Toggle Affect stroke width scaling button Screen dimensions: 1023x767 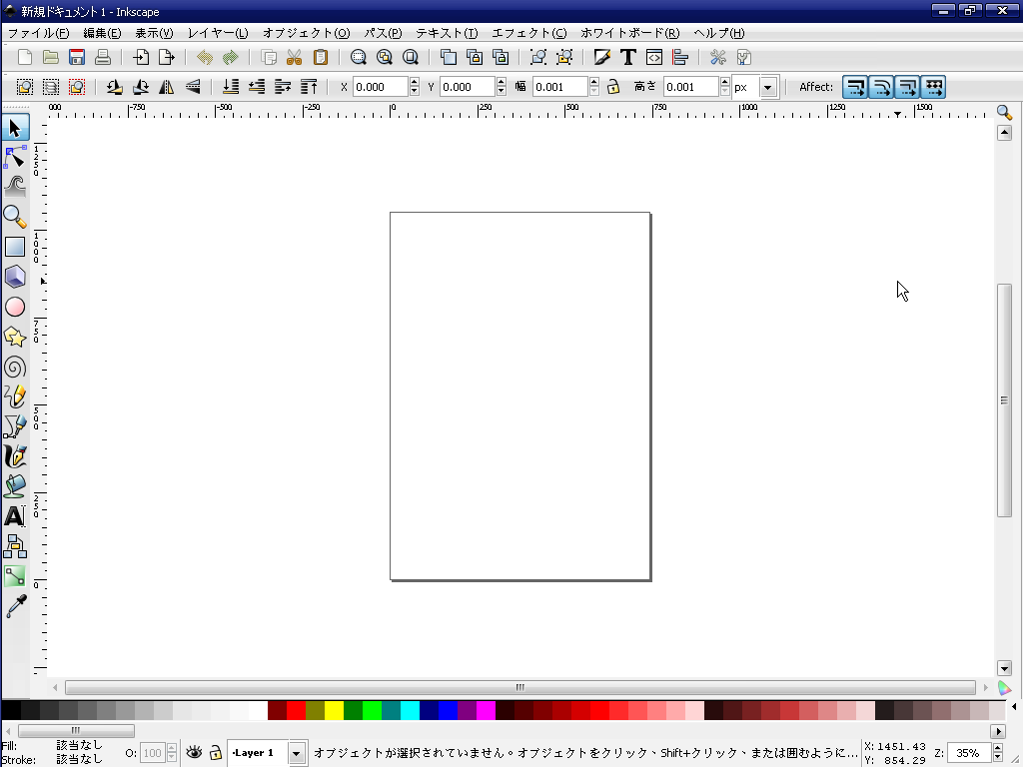tap(855, 87)
